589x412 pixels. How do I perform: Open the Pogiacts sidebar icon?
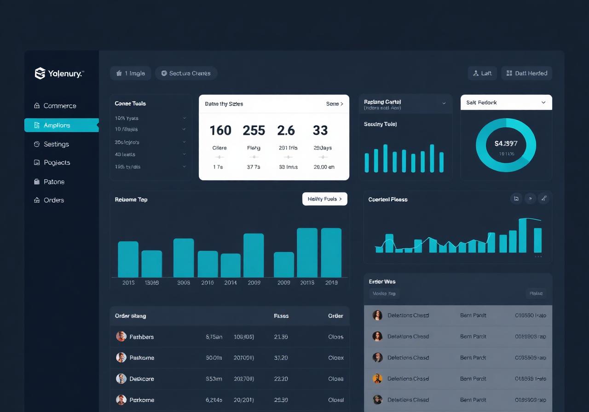coord(37,162)
